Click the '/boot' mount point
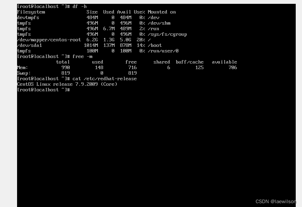Screen dimensions: 302x207 pos(155,45)
